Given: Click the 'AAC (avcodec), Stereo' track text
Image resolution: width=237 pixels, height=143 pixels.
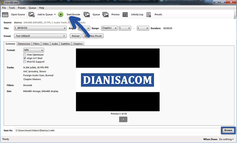Looking at the screenshot, I should [35, 71].
